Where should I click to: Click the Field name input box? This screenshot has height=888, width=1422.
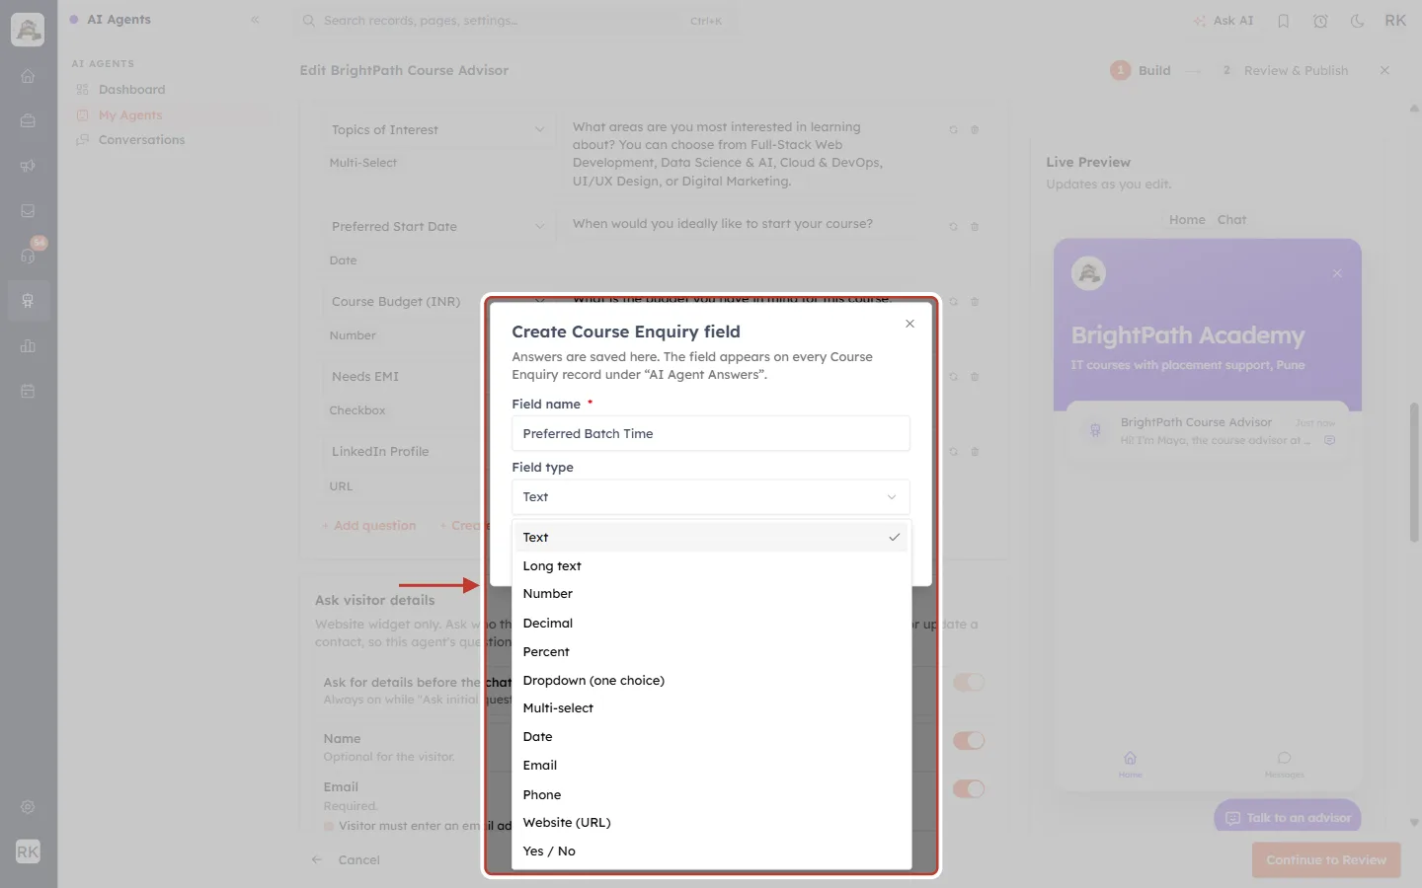coord(711,434)
